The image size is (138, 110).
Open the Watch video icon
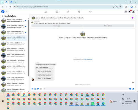click(57, 12)
